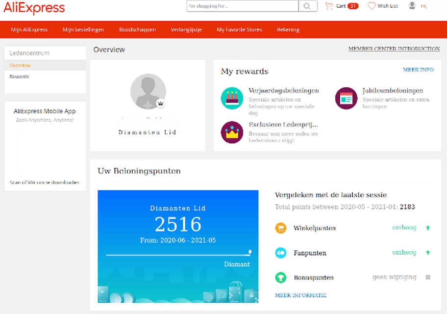This screenshot has width=447, height=314.
Task: Focus the I'm shopping for search field
Action: point(243,6)
